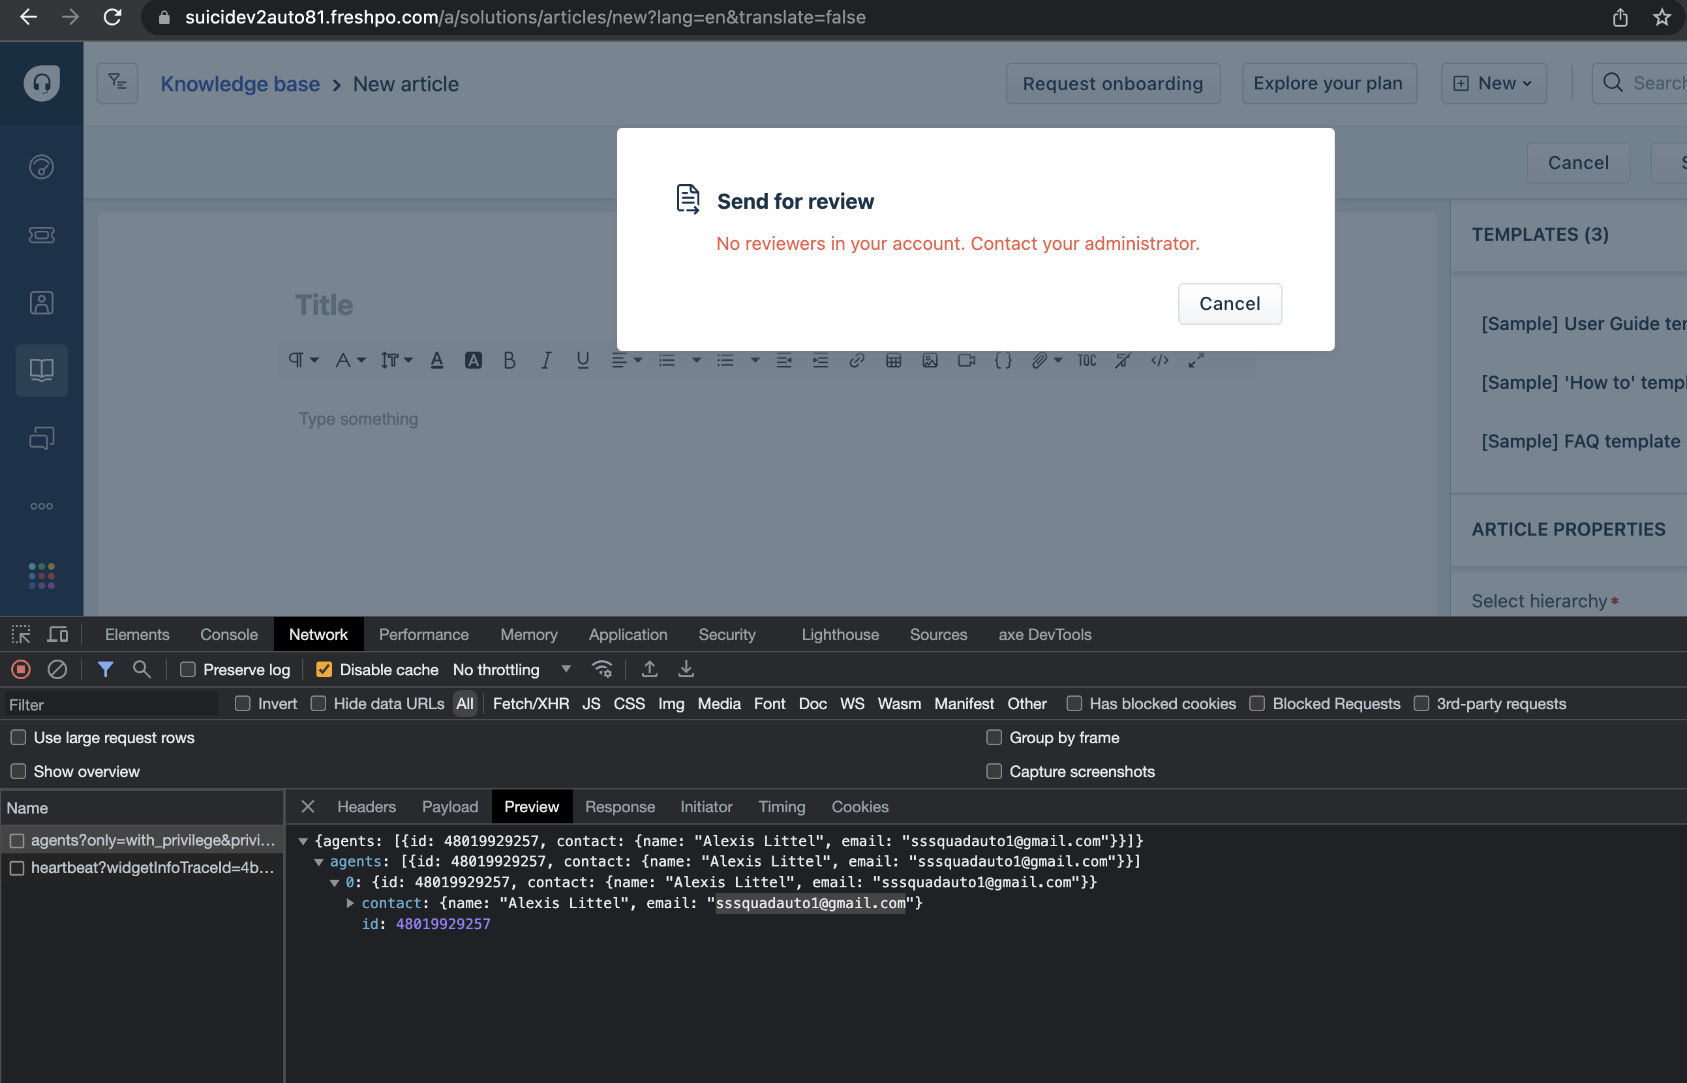The image size is (1687, 1083).
Task: Click export HAR download icon
Action: [x=686, y=669]
